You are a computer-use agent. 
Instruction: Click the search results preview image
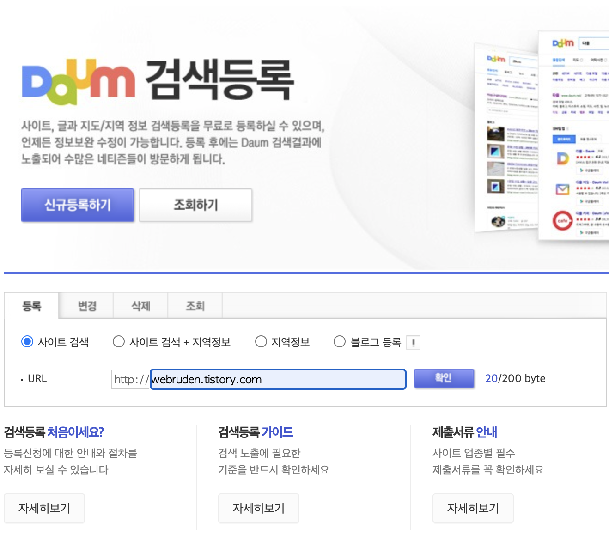pyautogui.click(x=542, y=136)
